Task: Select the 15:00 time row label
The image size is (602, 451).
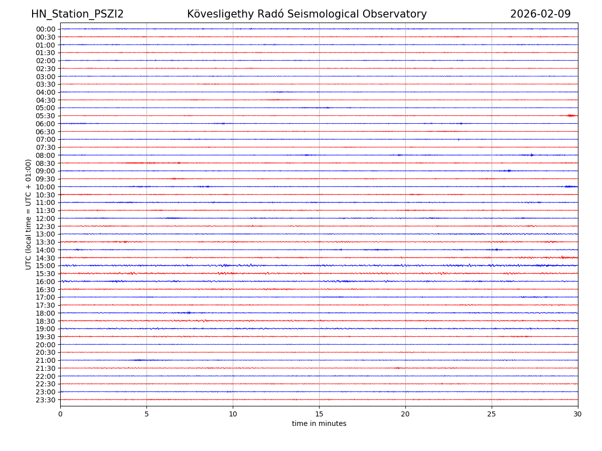Action: pos(46,266)
